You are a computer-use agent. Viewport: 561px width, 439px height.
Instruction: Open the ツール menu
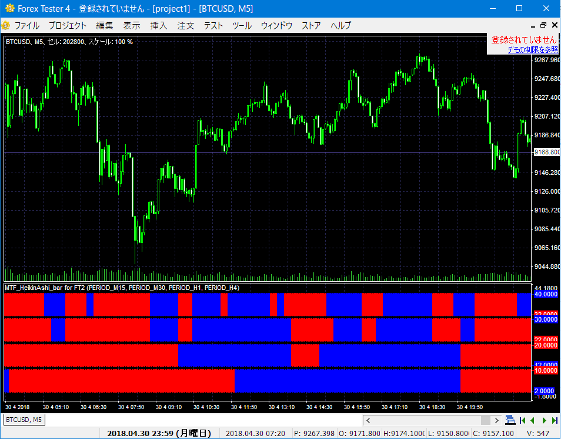pyautogui.click(x=242, y=26)
